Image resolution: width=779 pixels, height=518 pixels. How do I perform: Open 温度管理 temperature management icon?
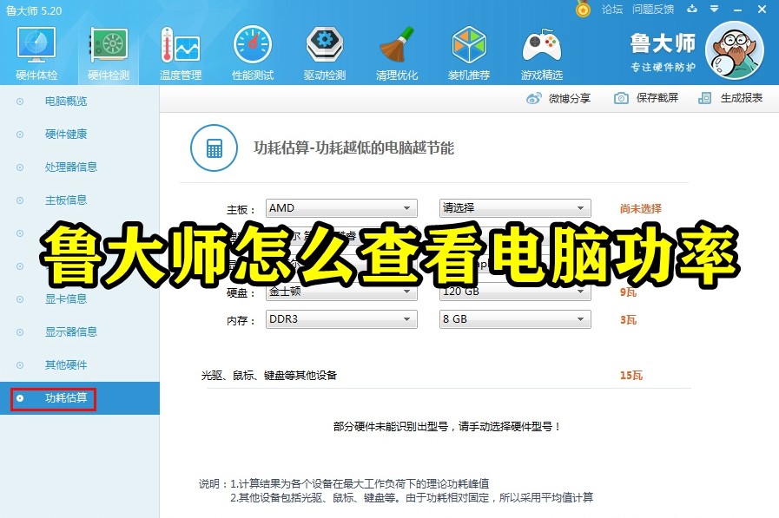pyautogui.click(x=181, y=44)
